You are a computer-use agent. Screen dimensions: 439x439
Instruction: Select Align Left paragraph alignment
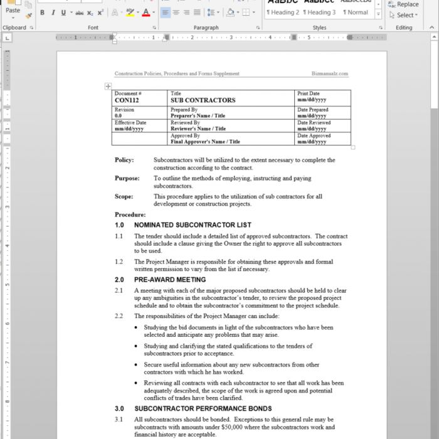coord(166,13)
